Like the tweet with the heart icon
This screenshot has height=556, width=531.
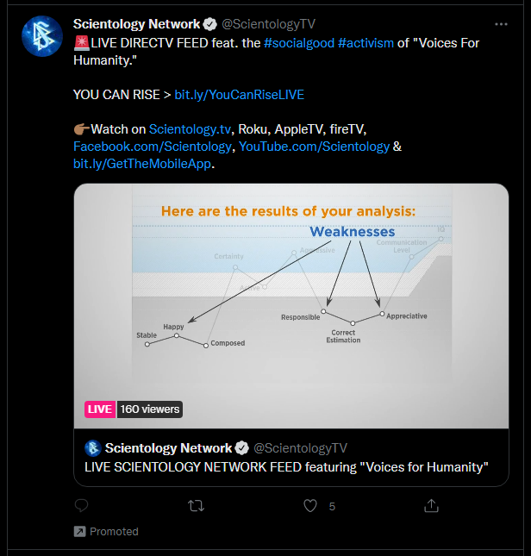point(310,506)
